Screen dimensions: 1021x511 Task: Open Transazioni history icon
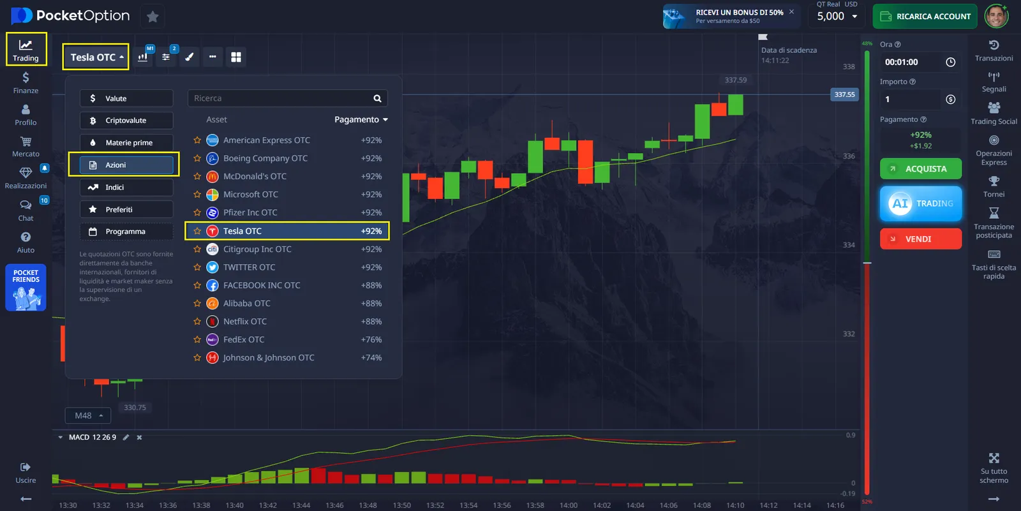994,51
